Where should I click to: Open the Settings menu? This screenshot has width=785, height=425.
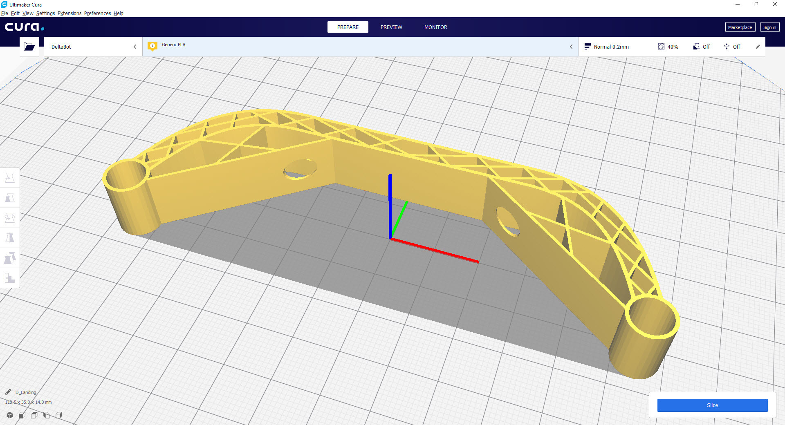point(45,13)
